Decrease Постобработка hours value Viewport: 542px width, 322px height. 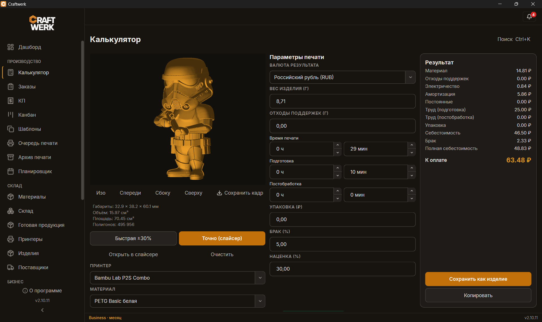click(338, 198)
